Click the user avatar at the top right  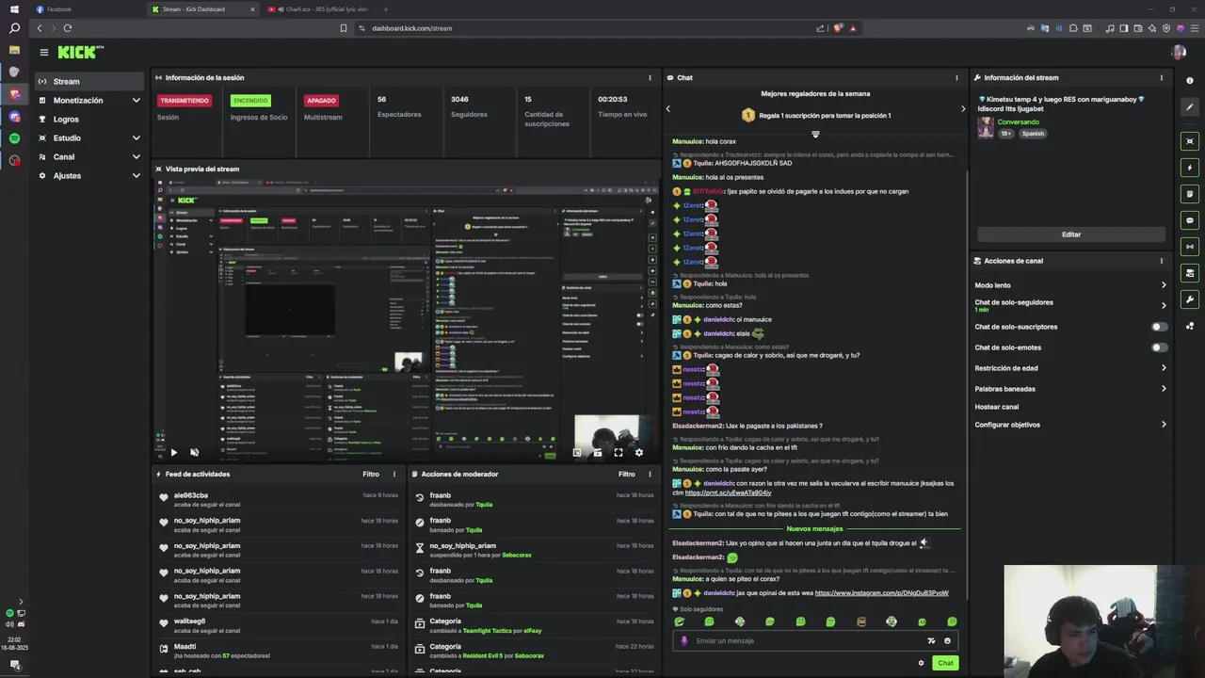[x=1179, y=53]
